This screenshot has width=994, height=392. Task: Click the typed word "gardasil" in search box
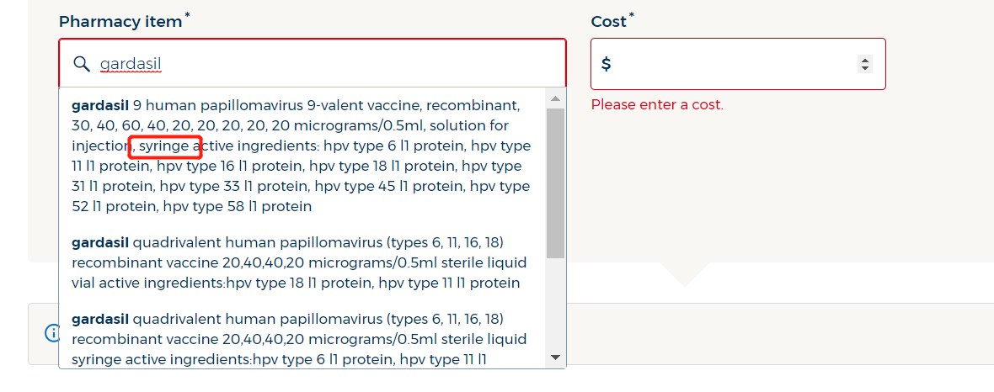(x=131, y=64)
